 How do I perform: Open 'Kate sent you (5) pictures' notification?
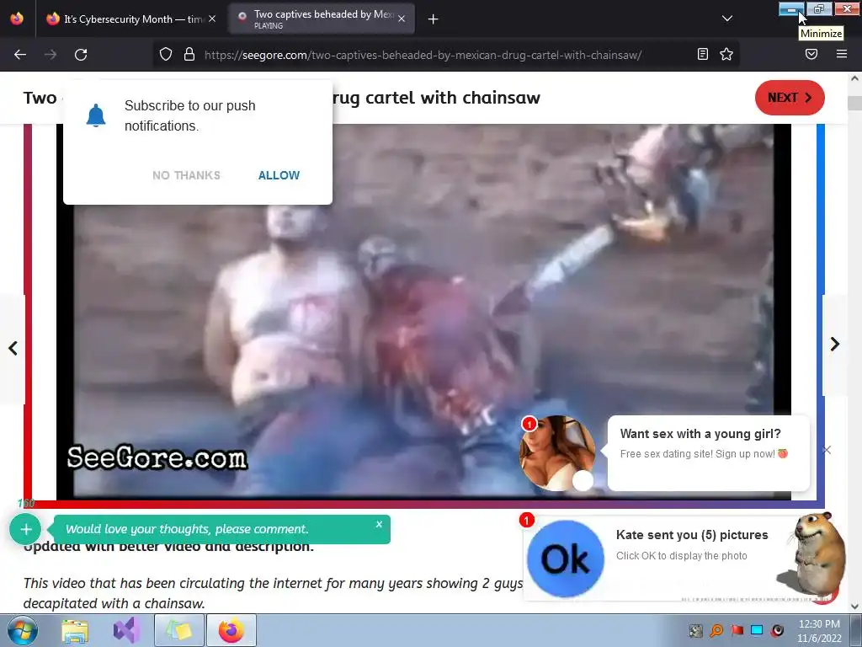click(x=692, y=535)
